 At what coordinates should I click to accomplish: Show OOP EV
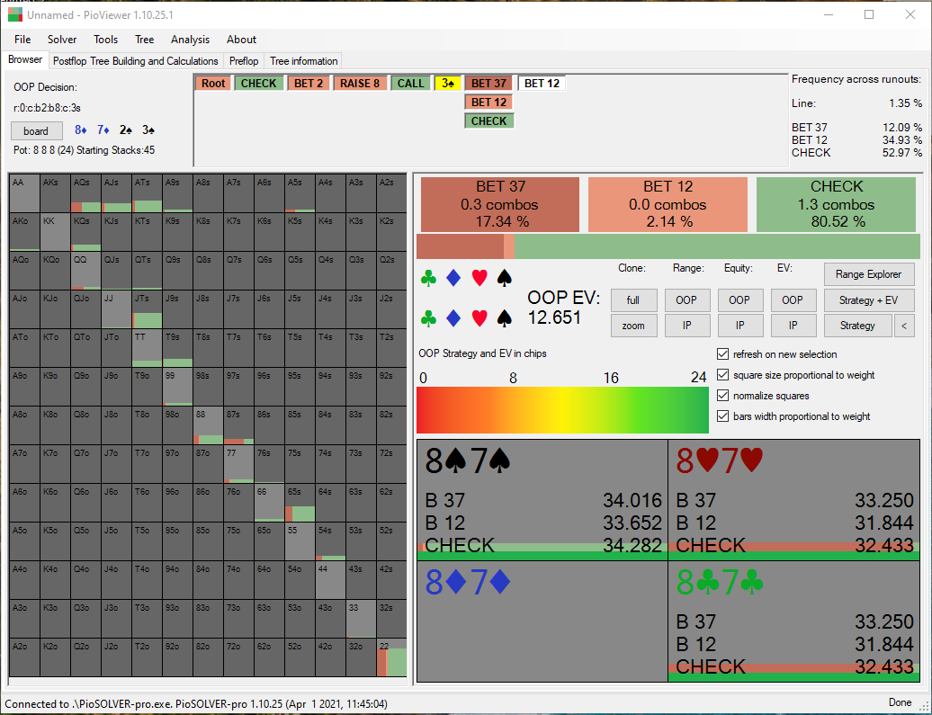tap(793, 300)
